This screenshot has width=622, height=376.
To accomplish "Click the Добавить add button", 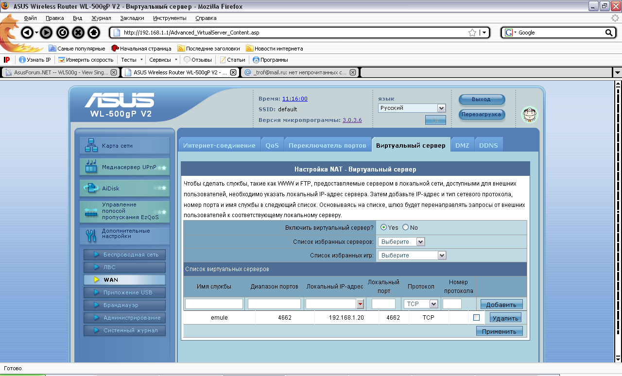I will 501,304.
